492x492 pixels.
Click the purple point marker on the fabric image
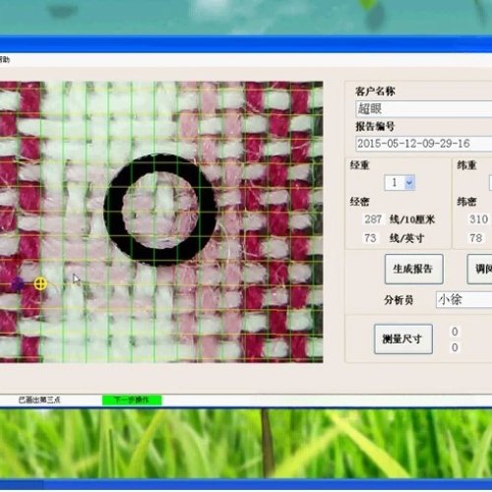tap(18, 283)
